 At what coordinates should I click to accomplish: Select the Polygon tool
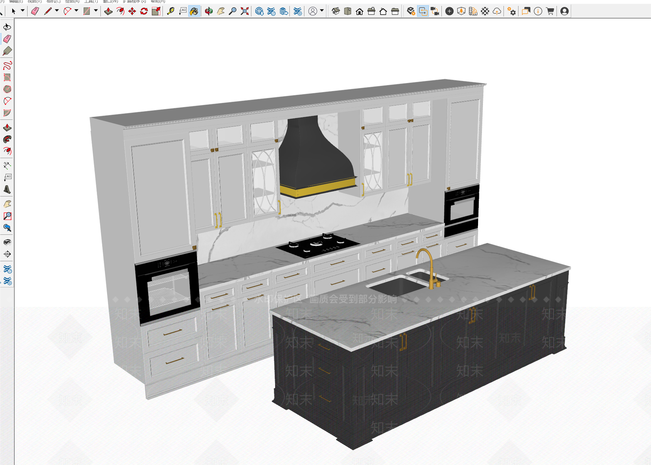tap(7, 89)
